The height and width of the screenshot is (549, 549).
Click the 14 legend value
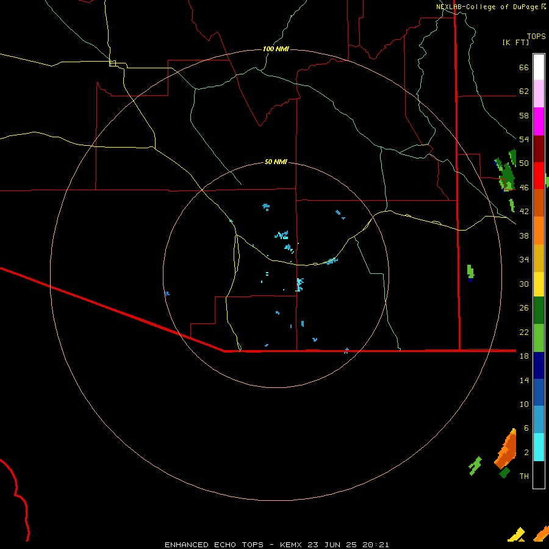coord(524,380)
